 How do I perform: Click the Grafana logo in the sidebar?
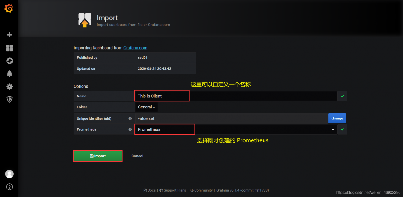(9, 8)
